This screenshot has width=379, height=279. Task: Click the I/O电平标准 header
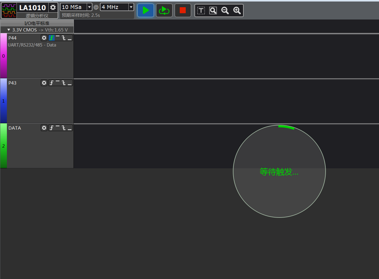37,23
